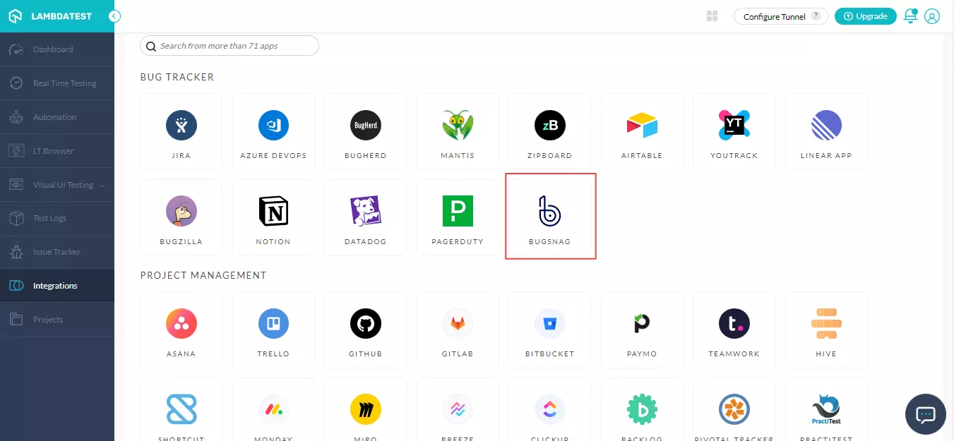
Task: Open the Trello integration tile
Action: pyautogui.click(x=273, y=330)
